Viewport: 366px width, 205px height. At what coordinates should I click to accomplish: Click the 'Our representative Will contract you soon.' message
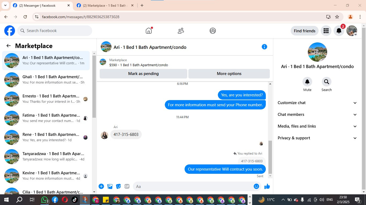coord(225,169)
